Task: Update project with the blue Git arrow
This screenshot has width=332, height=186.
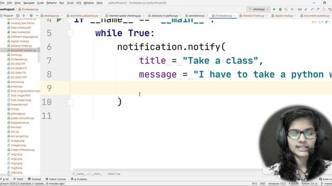Action: [x=306, y=9]
